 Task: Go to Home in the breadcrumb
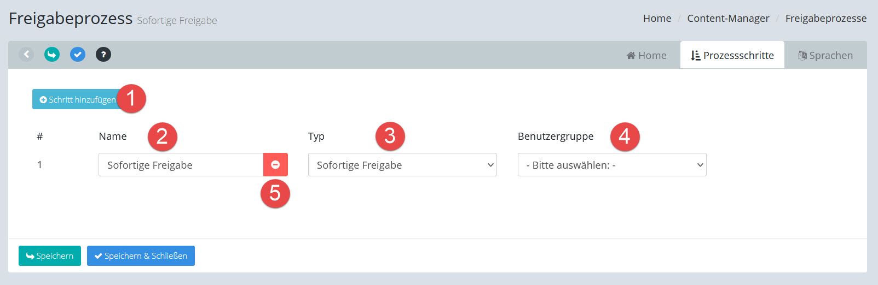[657, 19]
